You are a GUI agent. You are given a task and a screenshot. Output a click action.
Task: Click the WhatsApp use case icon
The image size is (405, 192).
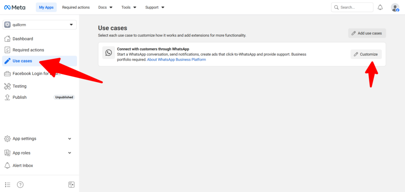click(108, 53)
